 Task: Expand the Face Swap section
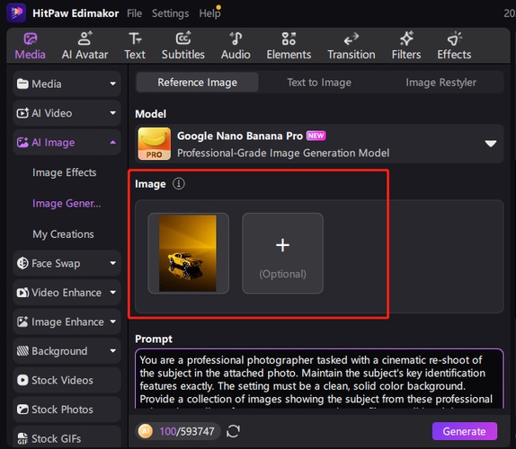click(67, 263)
